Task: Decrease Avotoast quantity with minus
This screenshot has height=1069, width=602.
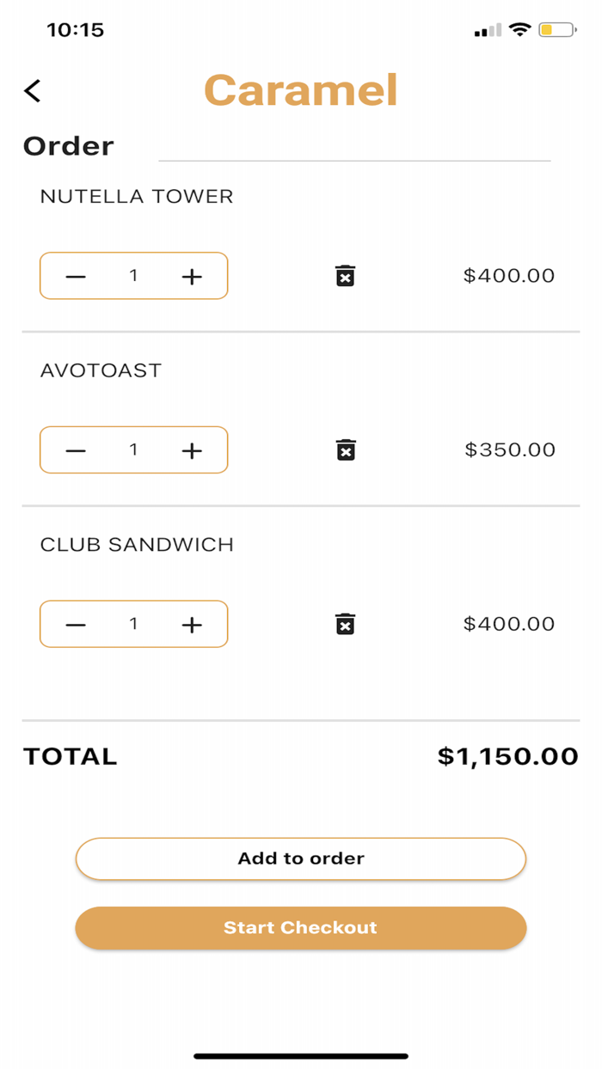Action: (76, 450)
